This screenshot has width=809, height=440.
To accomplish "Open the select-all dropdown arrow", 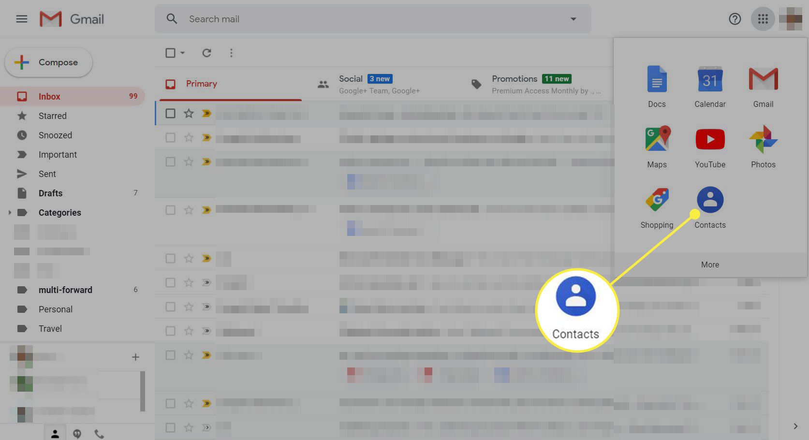I will click(x=182, y=53).
